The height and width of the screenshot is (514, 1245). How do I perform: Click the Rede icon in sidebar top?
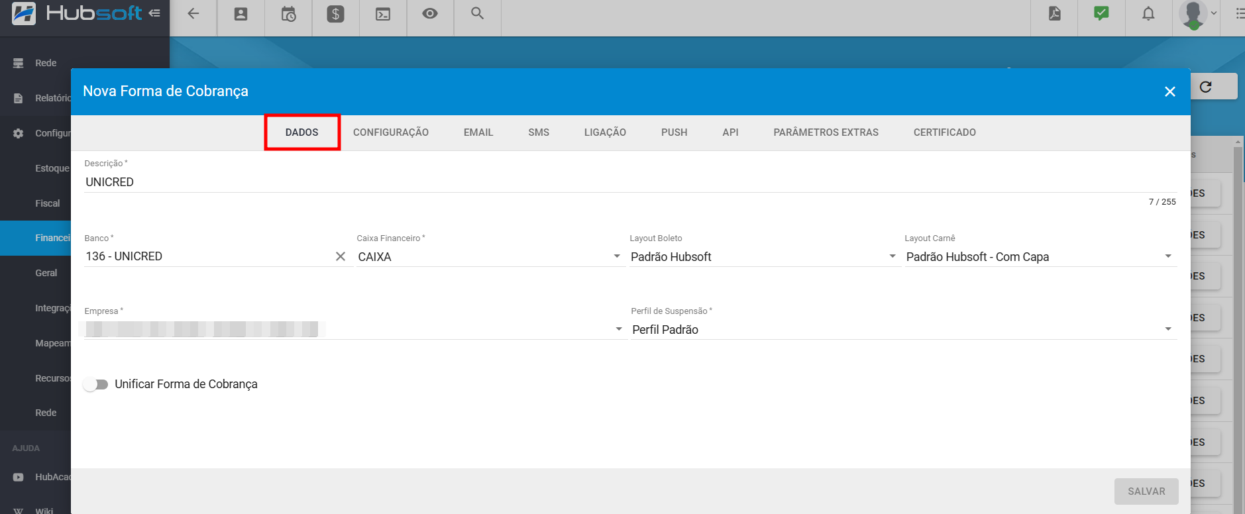coord(19,63)
